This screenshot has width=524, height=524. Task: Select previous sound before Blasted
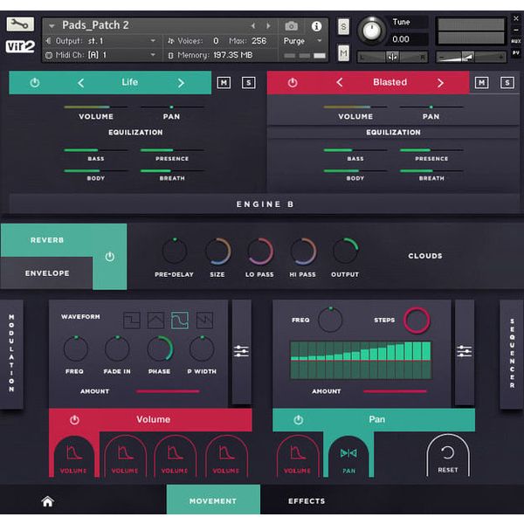coord(340,83)
